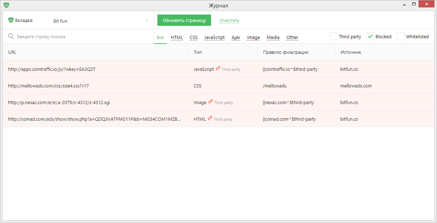Image resolution: width=437 pixels, height=223 pixels.
Task: Click the Adguard shield icon in title bar
Action: pos(6,5)
